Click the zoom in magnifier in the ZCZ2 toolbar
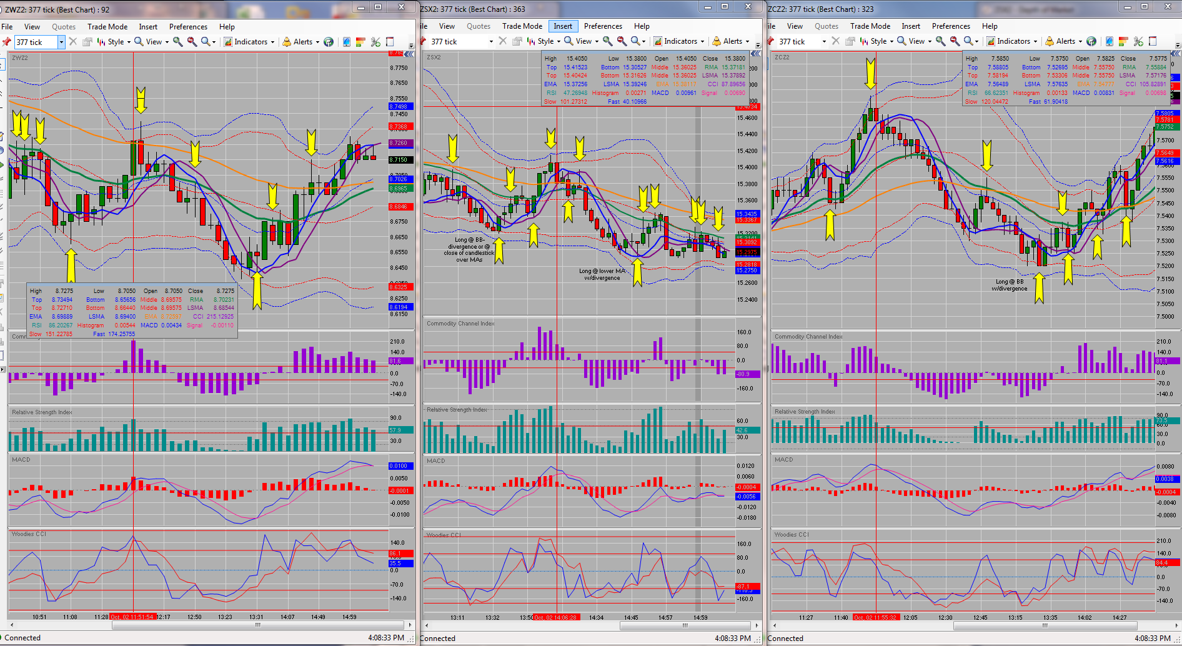 coord(940,41)
